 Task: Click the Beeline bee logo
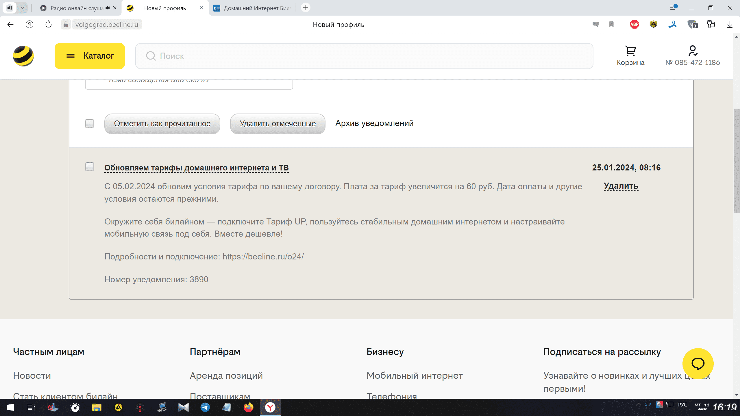(x=23, y=56)
